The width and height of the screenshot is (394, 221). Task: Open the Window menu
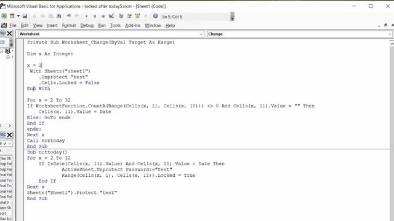(153, 26)
